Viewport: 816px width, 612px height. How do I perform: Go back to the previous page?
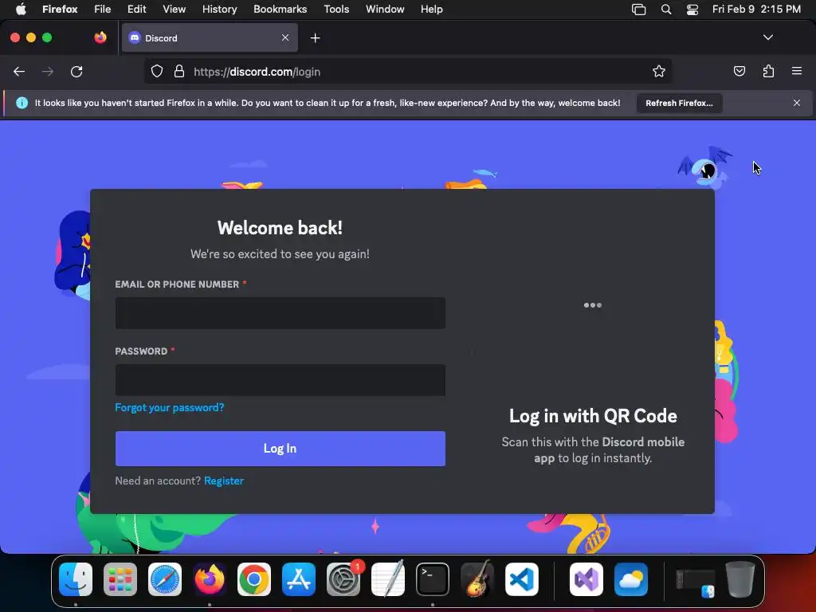[19, 71]
